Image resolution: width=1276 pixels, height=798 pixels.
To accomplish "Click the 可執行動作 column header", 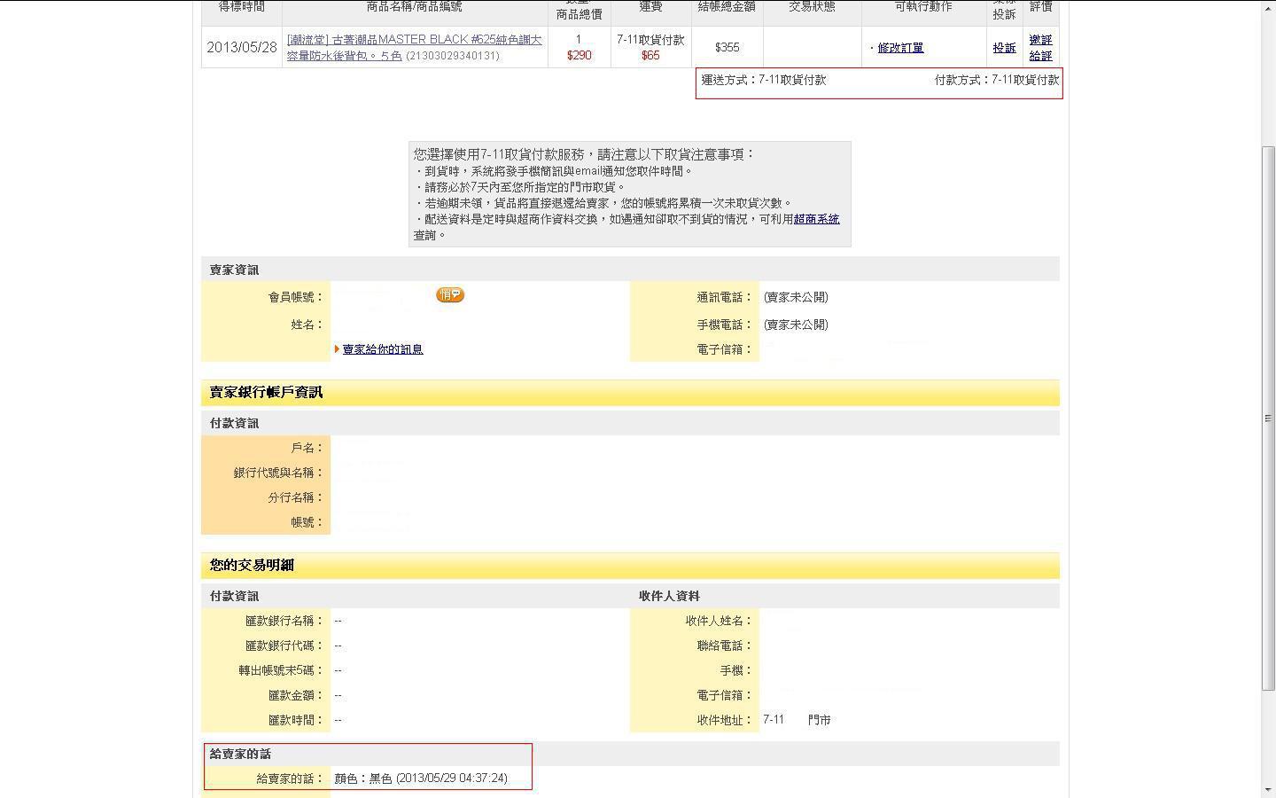I will point(923,7).
